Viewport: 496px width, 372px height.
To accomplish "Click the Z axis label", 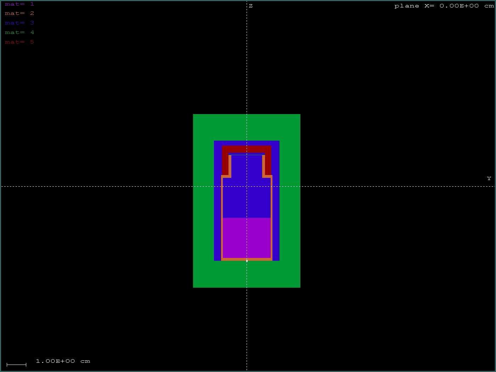I will point(251,6).
